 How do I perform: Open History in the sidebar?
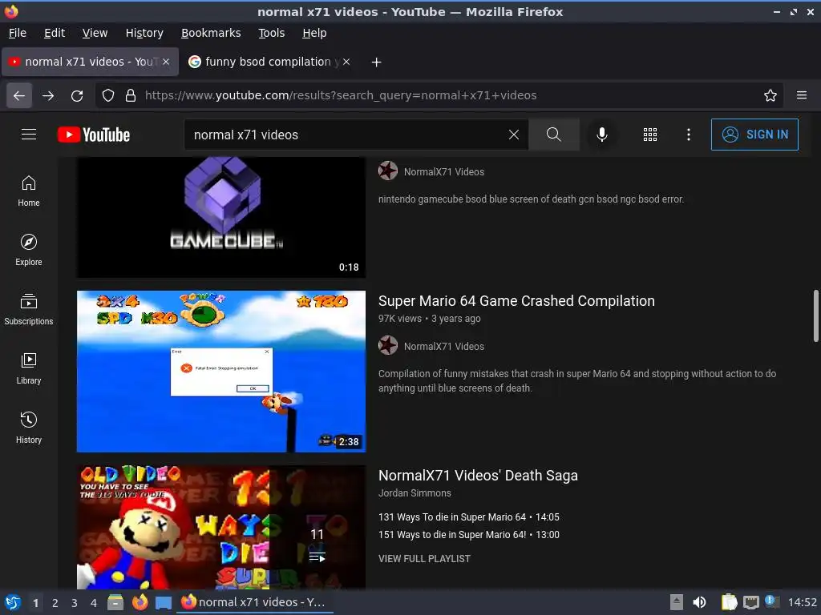29,428
